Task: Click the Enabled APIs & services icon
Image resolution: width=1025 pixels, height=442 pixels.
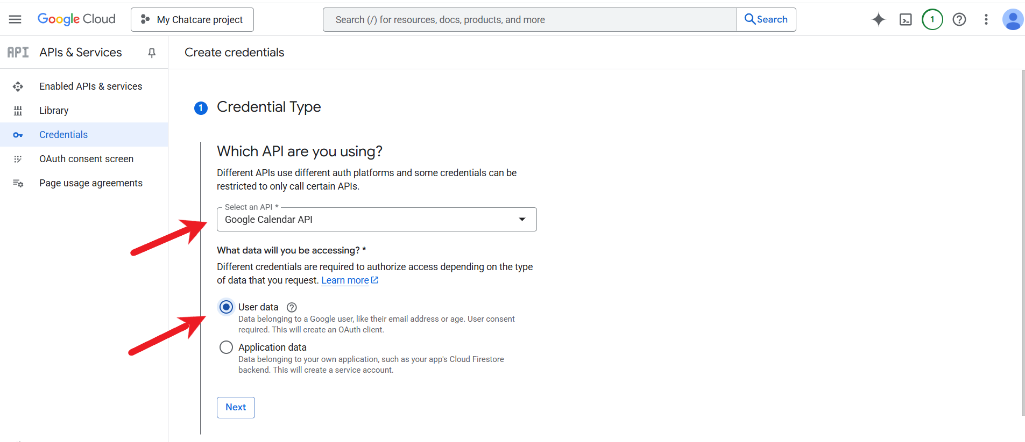Action: coord(18,86)
